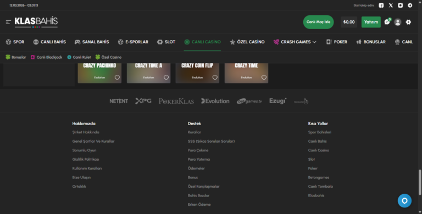Go to the Spor menu
Screen dimensions: 422x214
point(15,42)
